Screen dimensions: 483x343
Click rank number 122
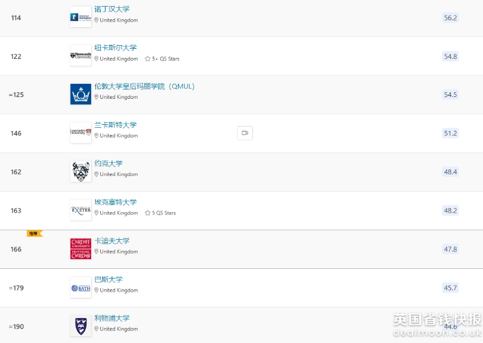coord(16,57)
